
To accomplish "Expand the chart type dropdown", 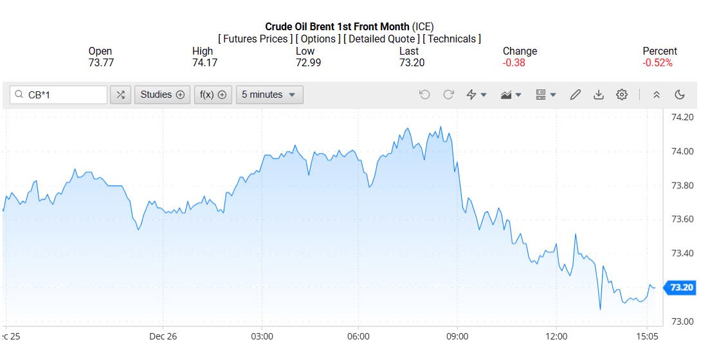I will pos(511,95).
